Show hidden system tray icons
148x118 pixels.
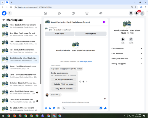[x=125, y=116]
